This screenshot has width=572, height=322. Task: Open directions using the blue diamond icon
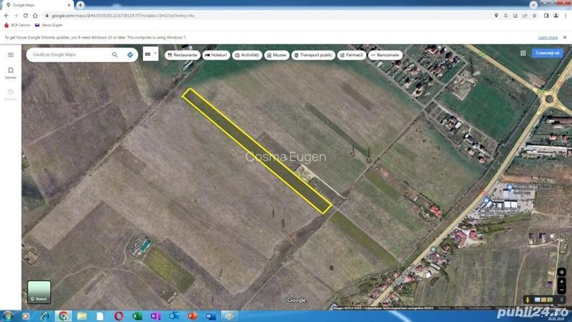[130, 55]
